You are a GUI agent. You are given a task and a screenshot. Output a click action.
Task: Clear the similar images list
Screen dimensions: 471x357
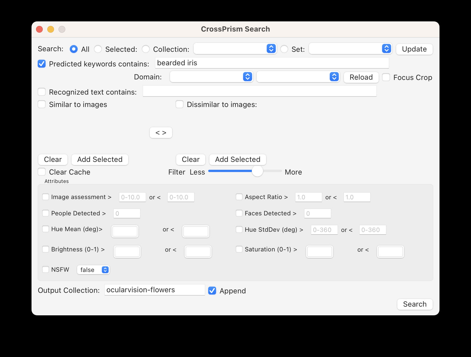53,159
